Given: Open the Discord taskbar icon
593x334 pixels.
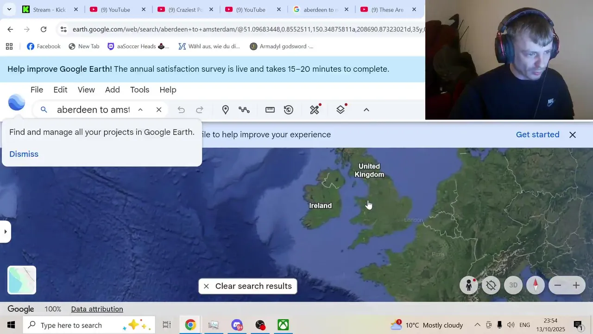Looking at the screenshot, I should pyautogui.click(x=237, y=325).
